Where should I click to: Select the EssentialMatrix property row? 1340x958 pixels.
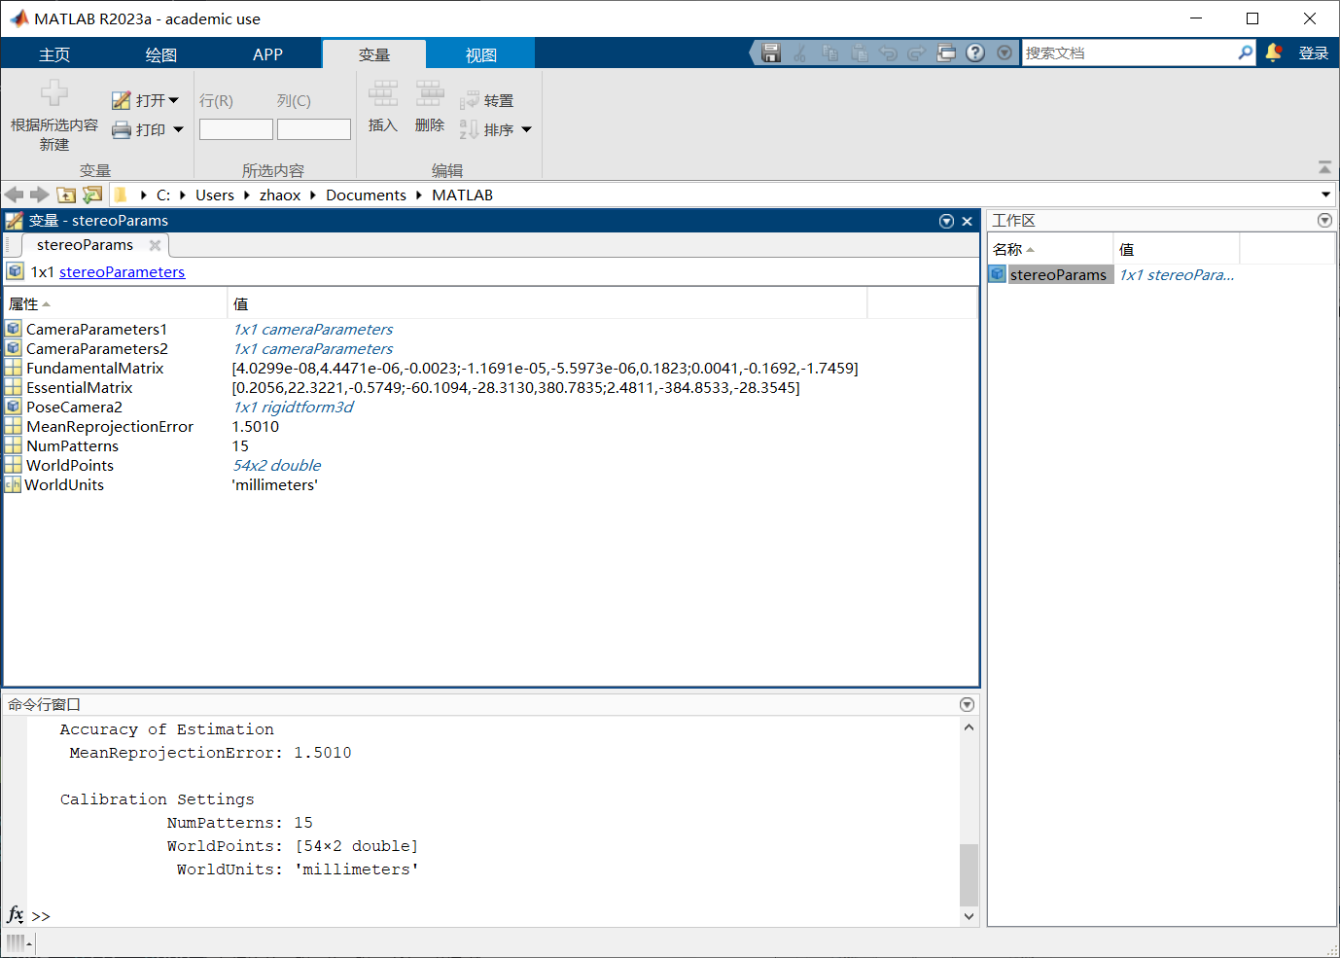[490, 387]
